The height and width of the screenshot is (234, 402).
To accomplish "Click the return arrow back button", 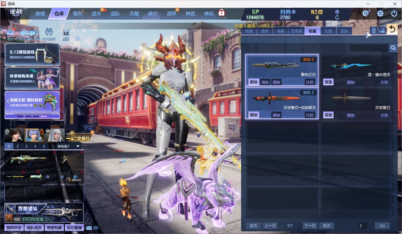I will click(x=392, y=29).
